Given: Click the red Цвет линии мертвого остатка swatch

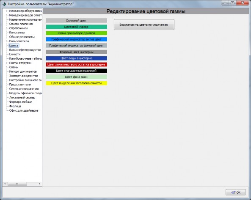Looking at the screenshot, I should coord(76,64).
